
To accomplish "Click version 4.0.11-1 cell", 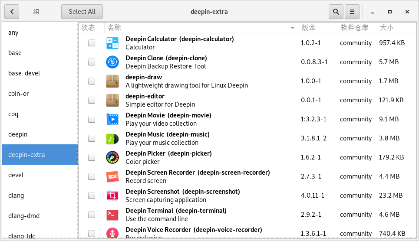I will [312, 195].
